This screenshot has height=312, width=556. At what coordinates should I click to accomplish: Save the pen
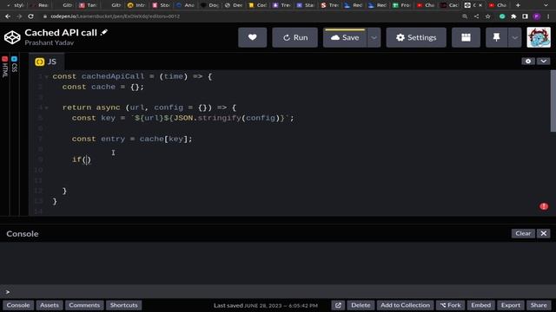coord(345,37)
